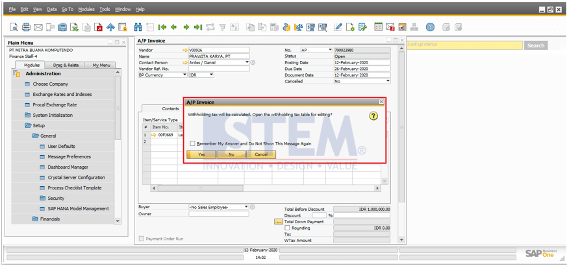Export to Microsoft Excel icon

coord(74,27)
